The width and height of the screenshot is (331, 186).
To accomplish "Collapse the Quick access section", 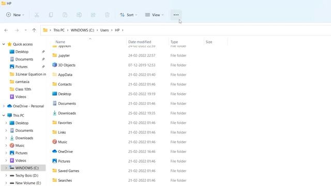I will point(4,44).
